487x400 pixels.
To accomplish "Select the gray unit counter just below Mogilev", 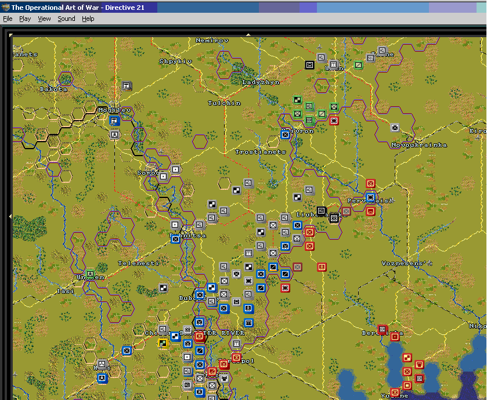I will pos(114,135).
